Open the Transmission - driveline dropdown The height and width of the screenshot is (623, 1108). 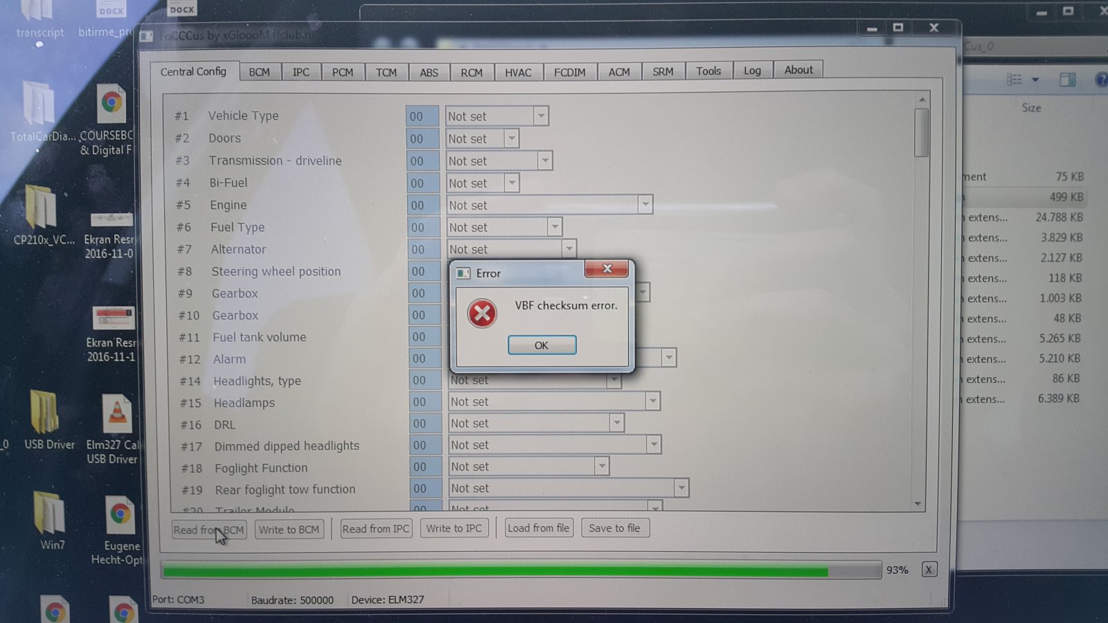point(545,161)
